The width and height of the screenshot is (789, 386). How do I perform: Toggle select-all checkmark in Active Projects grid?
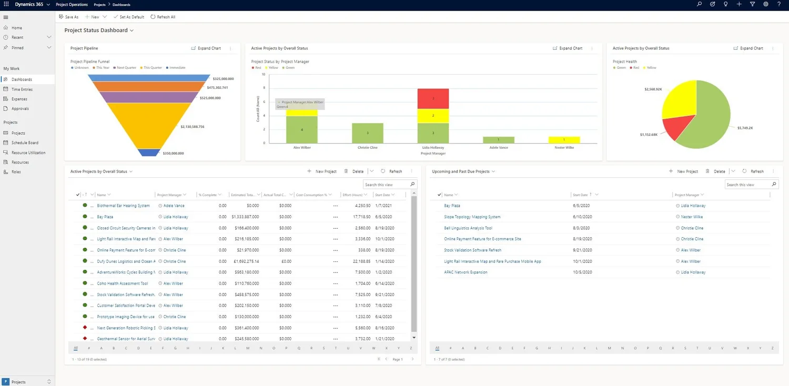[x=78, y=195]
